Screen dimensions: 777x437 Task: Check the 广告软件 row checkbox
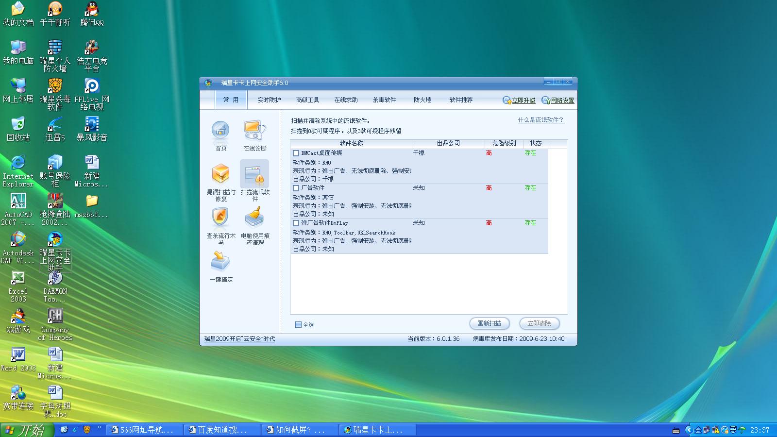(x=296, y=188)
